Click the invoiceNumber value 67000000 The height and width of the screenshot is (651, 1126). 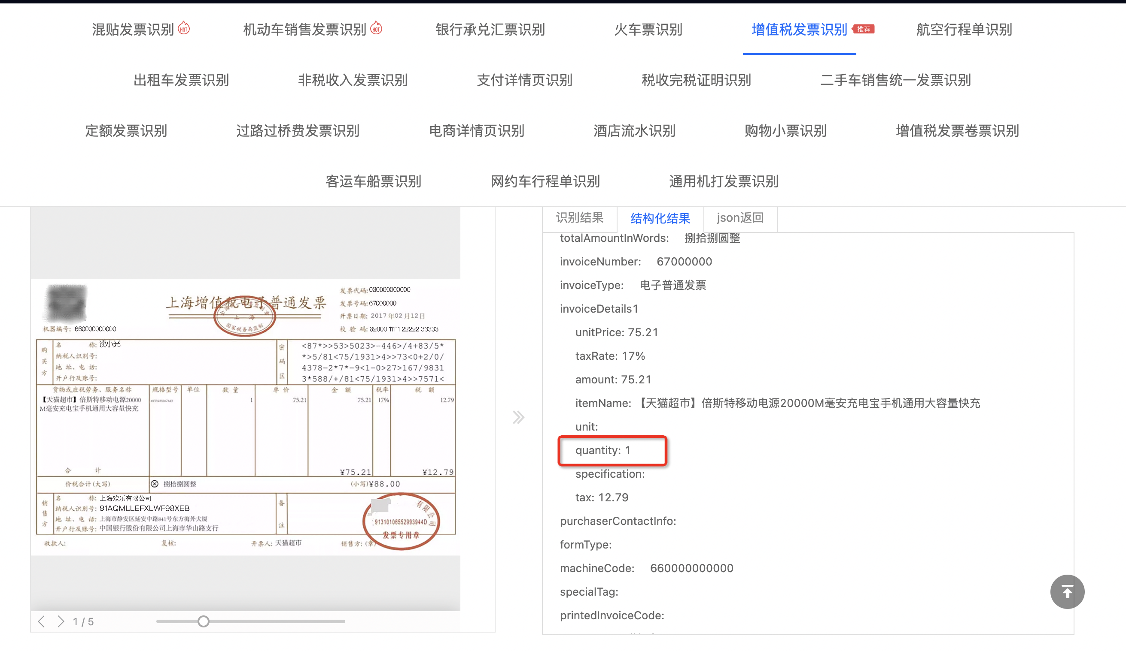point(684,262)
